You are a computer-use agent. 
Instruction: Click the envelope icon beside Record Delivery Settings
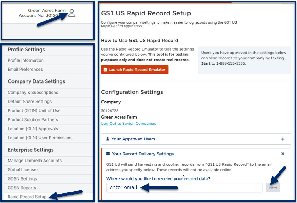click(108, 154)
